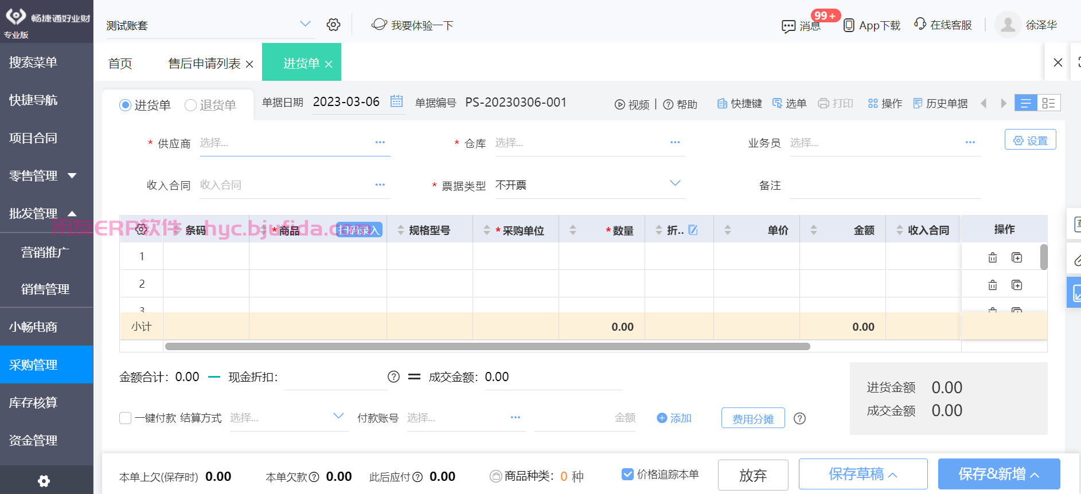Viewport: 1081px width, 494px height.
Task: Delete row 1 trash icon
Action: click(x=993, y=257)
